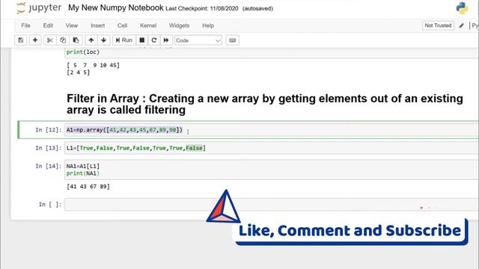Click the save and checkpoint icon
This screenshot has width=479, height=269.
[20, 40]
